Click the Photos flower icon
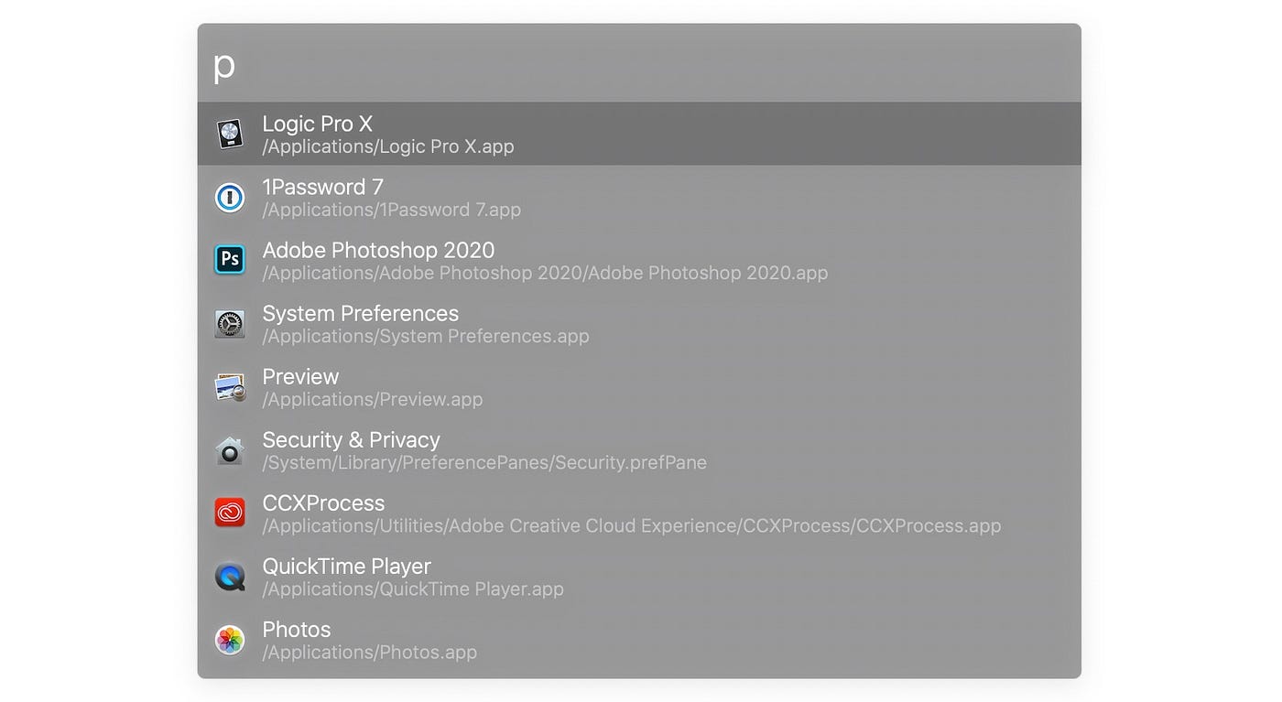This screenshot has height=702, width=1282. (230, 640)
